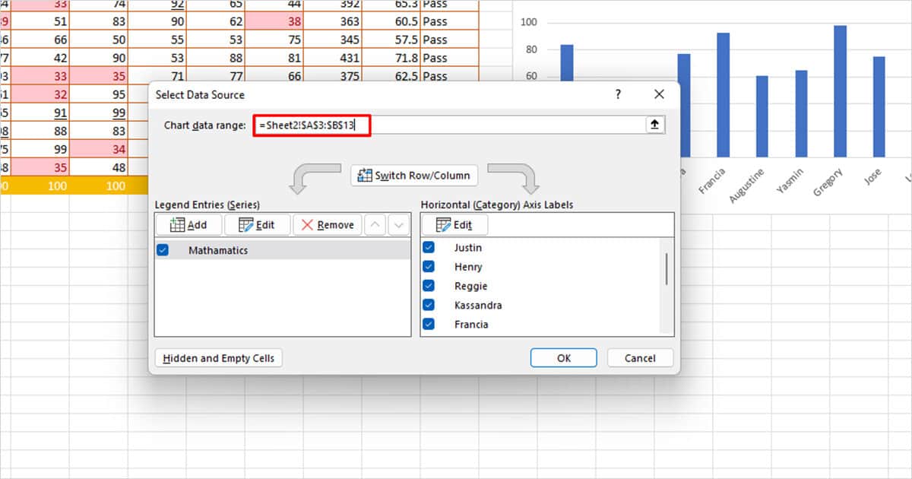Click the 100 value on chart axis
912x479 pixels.
click(529, 23)
